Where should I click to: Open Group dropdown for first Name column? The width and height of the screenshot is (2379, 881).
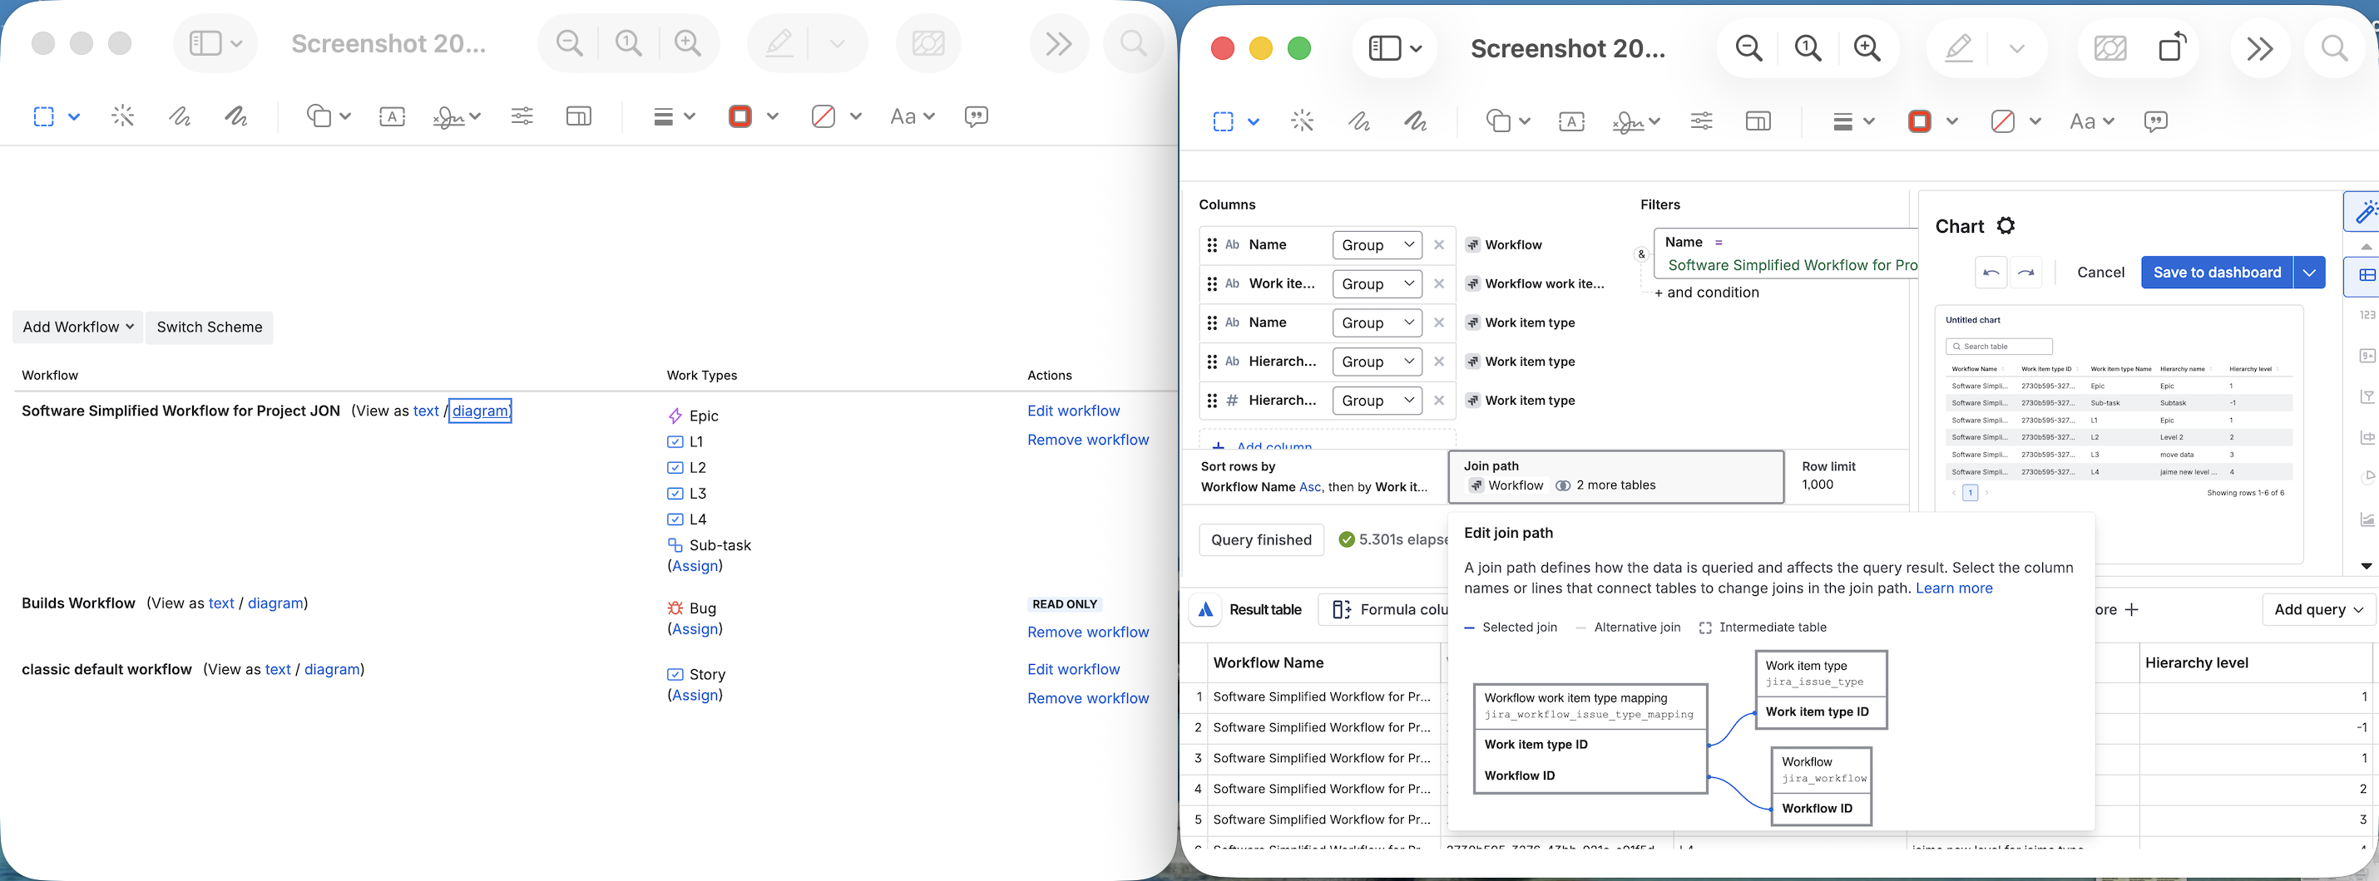coord(1377,244)
